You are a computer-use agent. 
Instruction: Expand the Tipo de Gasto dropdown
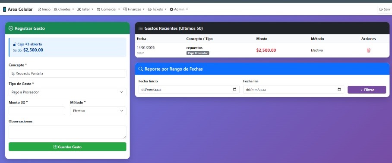(67, 92)
